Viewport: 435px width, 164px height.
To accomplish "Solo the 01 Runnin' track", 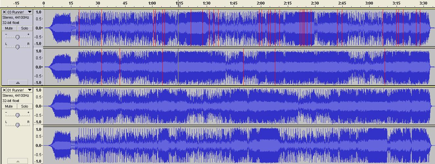I will point(25,107).
